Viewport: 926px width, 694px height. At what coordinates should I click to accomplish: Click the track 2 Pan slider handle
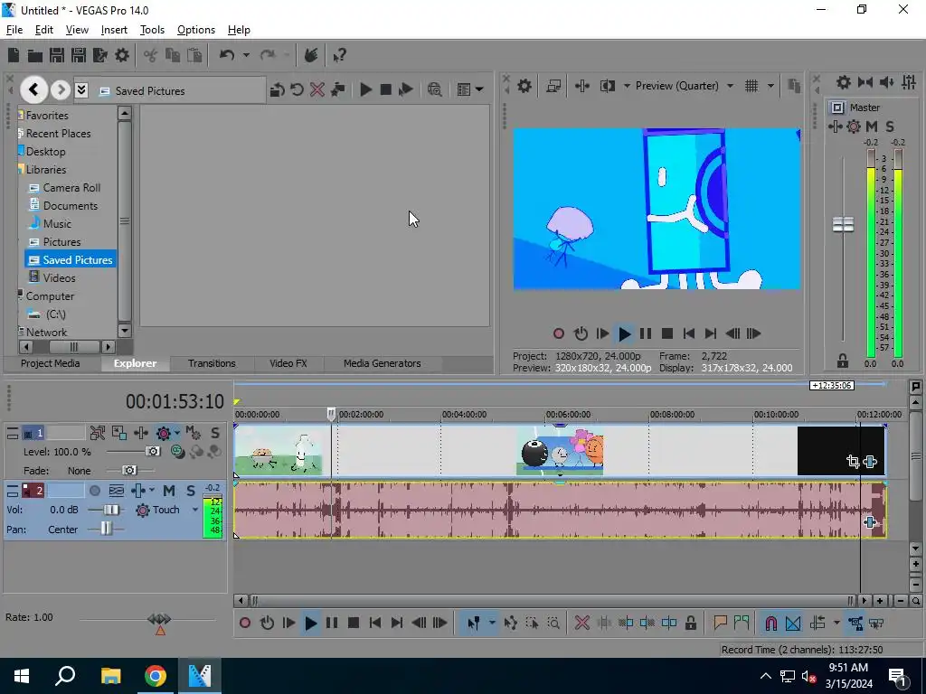point(106,528)
